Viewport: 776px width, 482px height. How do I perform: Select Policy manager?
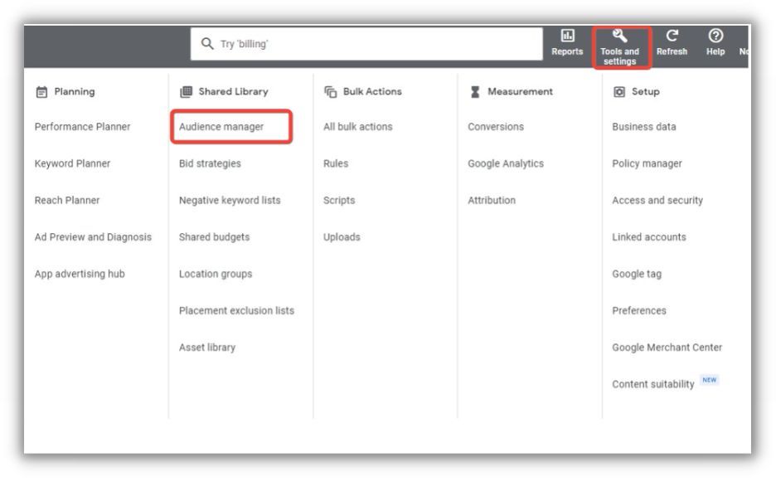tap(647, 163)
